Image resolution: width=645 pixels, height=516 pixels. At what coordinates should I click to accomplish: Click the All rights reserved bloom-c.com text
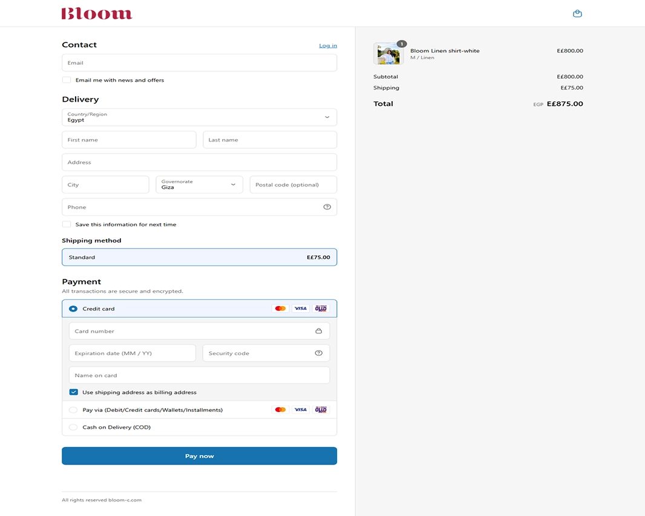pyautogui.click(x=102, y=500)
